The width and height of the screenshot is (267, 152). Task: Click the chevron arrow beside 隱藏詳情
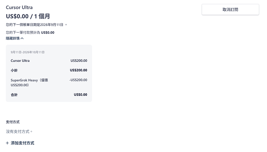tap(22, 38)
